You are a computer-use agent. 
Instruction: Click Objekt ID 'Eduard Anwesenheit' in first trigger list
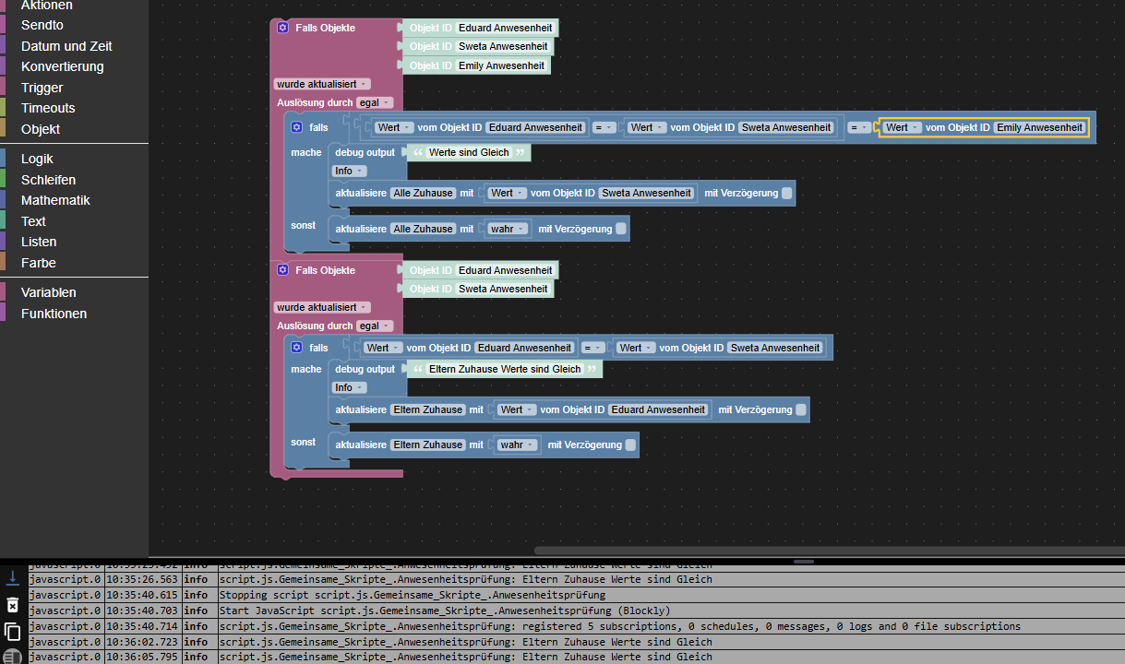click(506, 28)
